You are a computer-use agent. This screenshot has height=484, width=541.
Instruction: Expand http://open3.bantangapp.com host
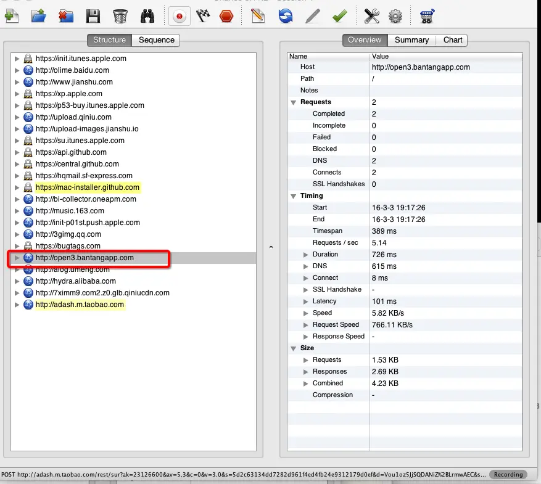(17, 258)
